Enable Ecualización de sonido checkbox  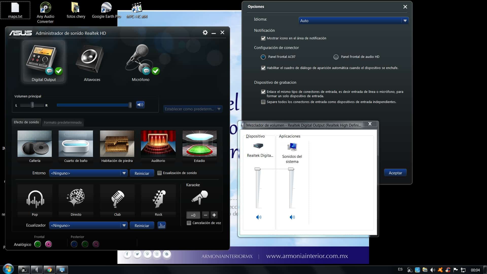pos(160,173)
